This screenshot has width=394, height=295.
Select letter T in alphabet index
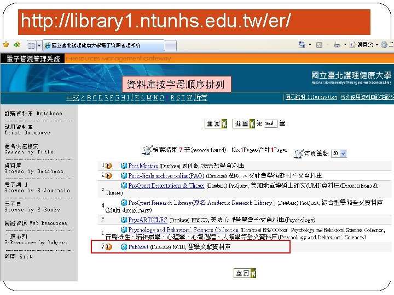click(184, 98)
